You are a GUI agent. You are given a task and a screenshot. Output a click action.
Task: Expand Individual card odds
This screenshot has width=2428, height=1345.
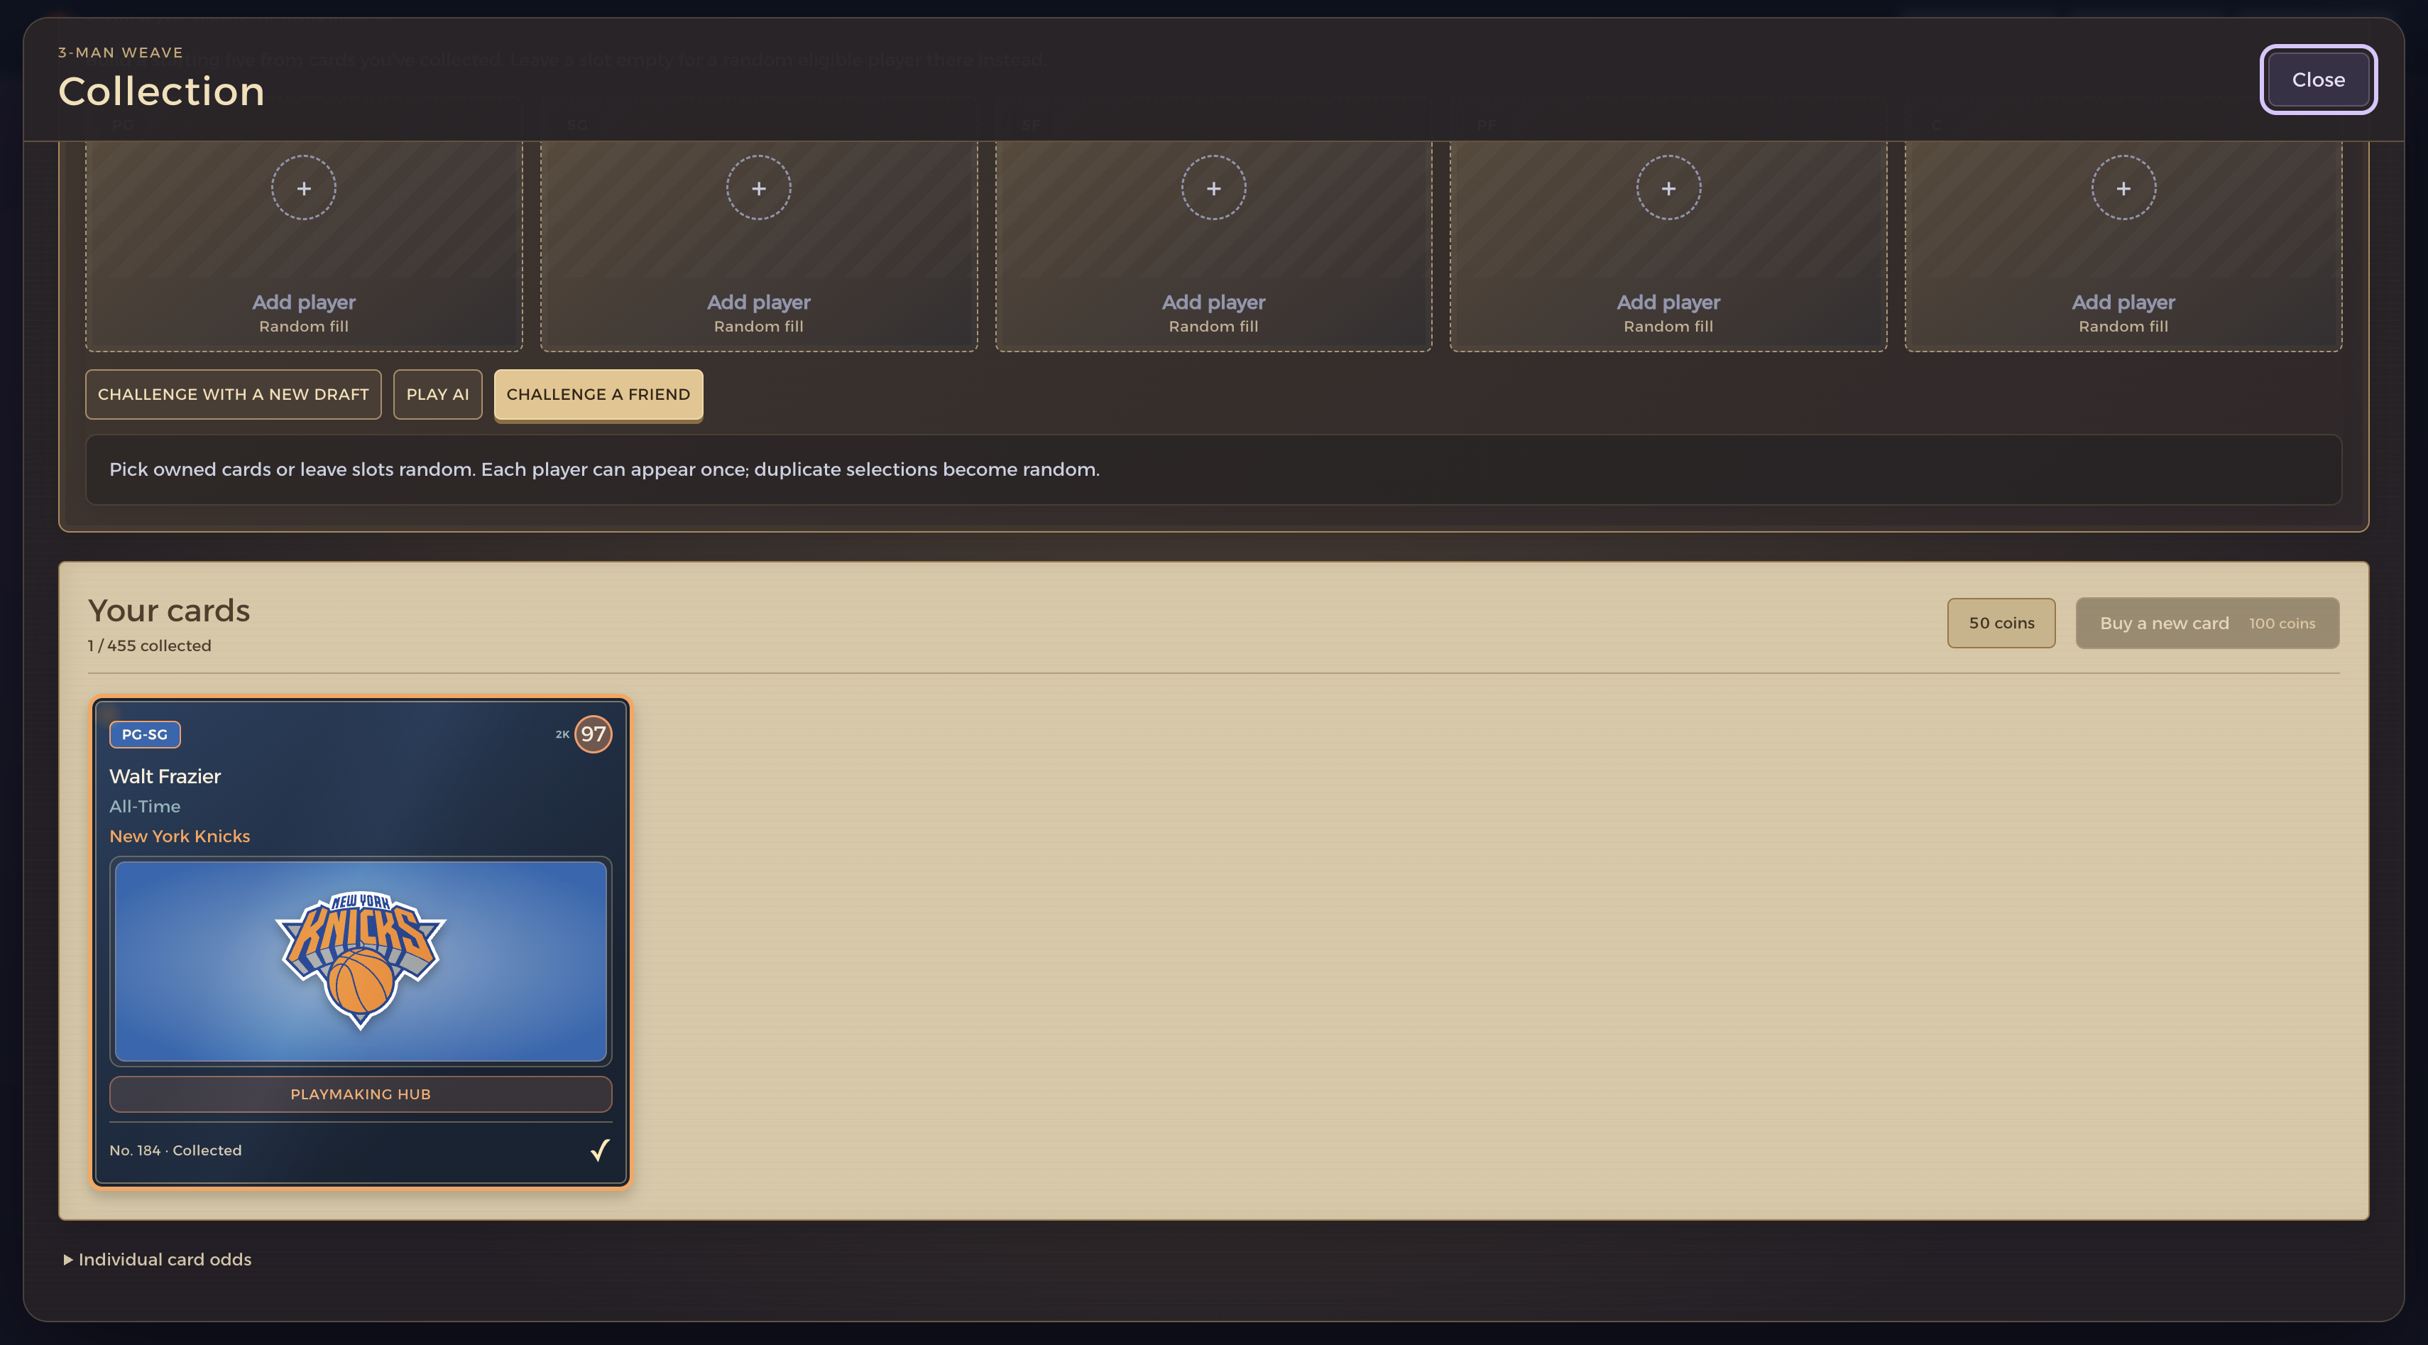[x=156, y=1259]
